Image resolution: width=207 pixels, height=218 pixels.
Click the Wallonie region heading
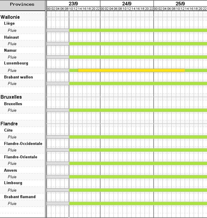10,17
